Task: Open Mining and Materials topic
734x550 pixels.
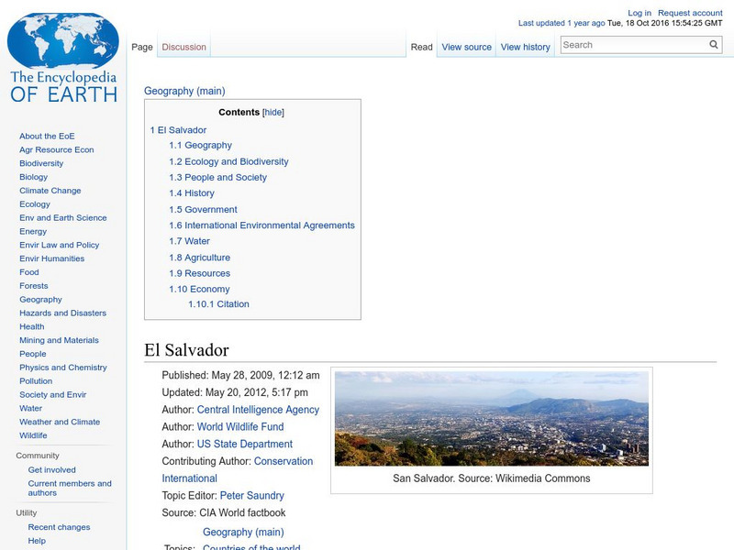Action: coord(59,340)
